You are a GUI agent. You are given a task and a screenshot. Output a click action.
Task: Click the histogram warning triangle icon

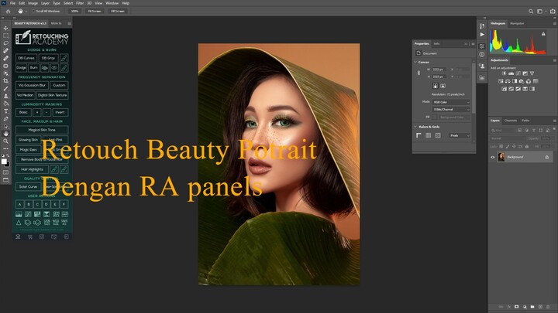[543, 34]
